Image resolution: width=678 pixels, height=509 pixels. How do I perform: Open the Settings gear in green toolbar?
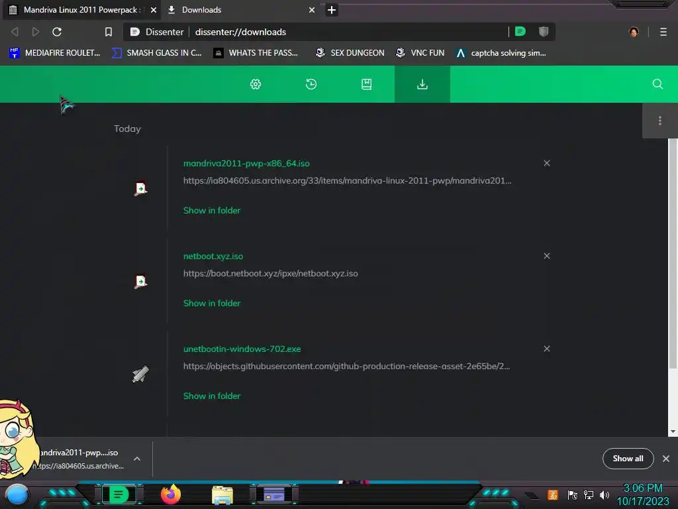point(256,84)
